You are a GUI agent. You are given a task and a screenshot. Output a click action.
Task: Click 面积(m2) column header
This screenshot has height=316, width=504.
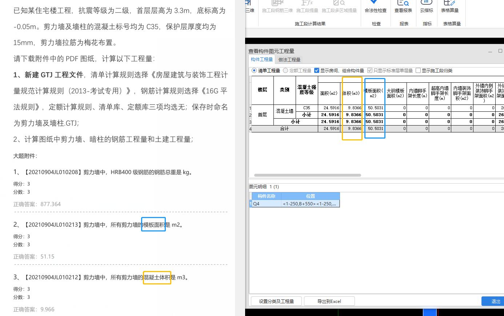329,93
